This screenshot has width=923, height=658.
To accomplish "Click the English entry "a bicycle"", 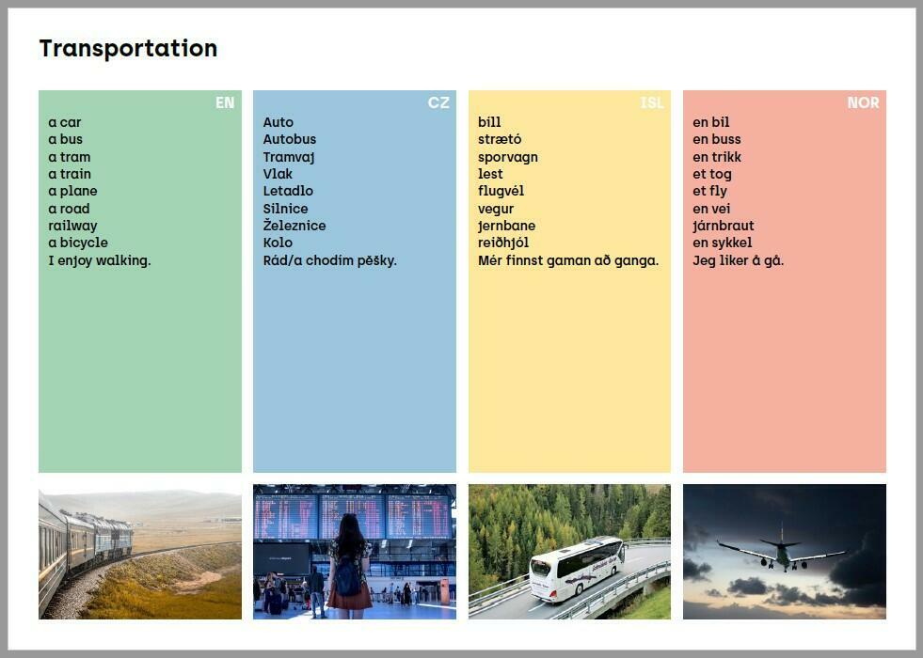I will (x=78, y=243).
